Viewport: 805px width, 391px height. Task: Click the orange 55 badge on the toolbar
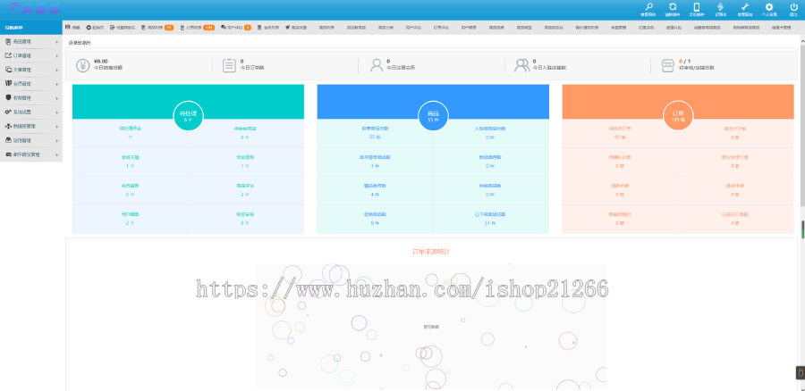point(169,27)
